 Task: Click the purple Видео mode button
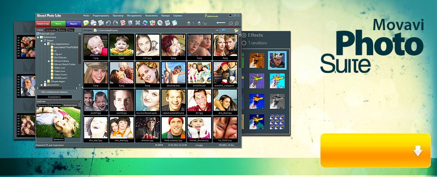click(x=73, y=24)
